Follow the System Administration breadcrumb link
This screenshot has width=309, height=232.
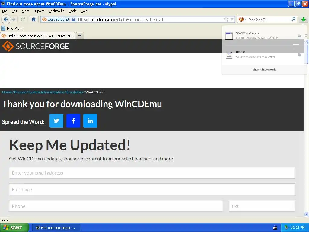coord(46,92)
